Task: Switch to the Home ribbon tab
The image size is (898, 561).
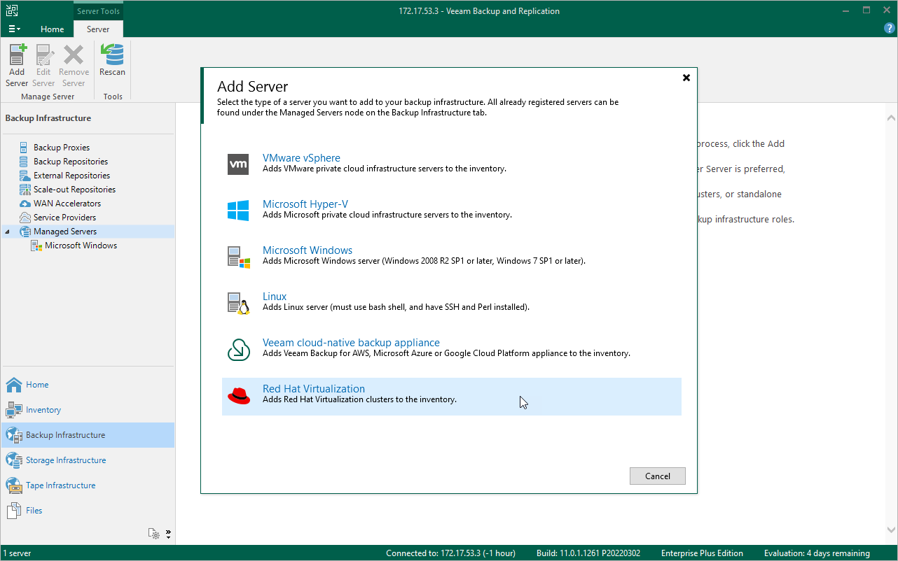Action: pos(53,29)
